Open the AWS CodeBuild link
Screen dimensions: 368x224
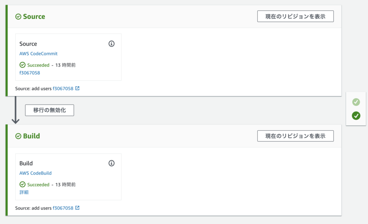[35, 173]
